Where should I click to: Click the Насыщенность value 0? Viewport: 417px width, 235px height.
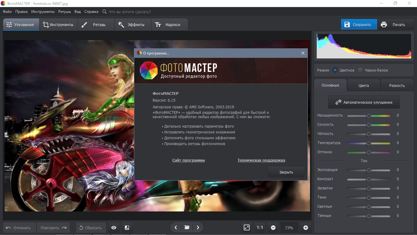tap(398, 115)
